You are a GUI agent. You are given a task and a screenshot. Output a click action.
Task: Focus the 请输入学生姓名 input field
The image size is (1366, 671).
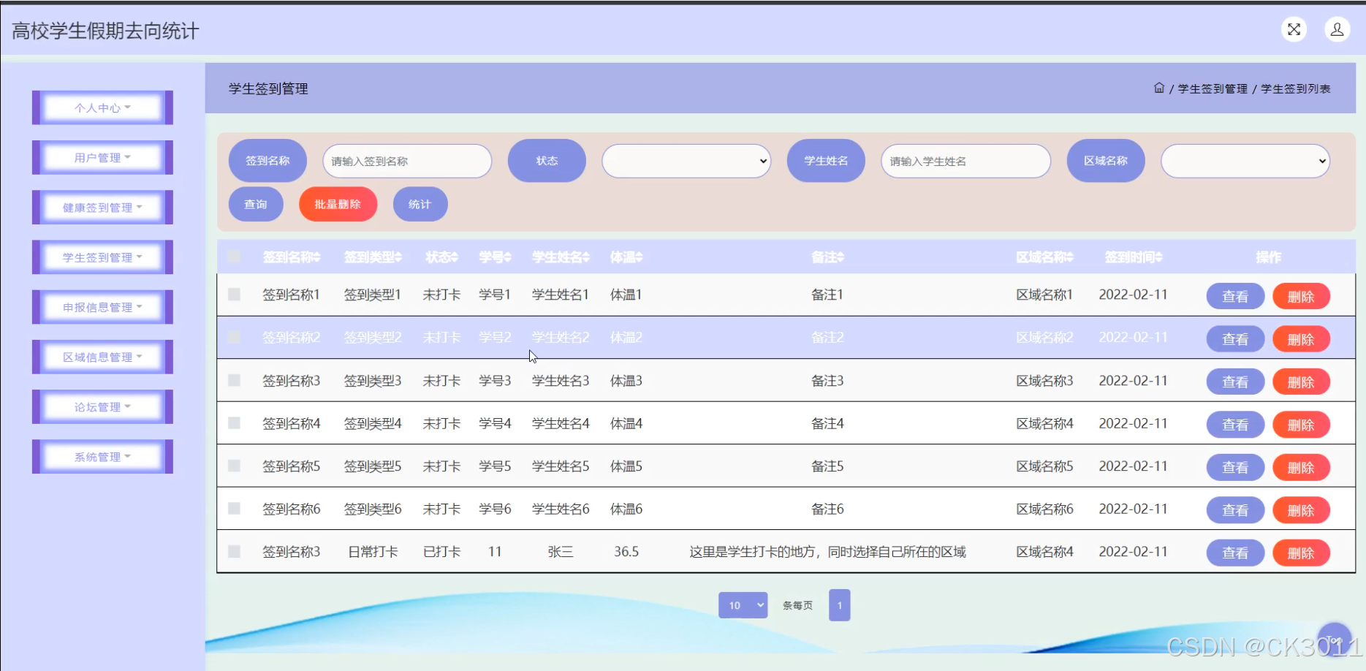pyautogui.click(x=965, y=161)
